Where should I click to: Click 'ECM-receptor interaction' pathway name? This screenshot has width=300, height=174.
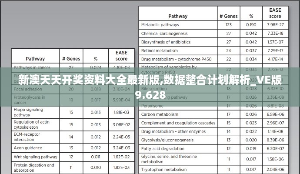[x=27, y=137]
